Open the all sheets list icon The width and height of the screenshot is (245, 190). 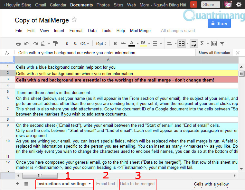26,184
